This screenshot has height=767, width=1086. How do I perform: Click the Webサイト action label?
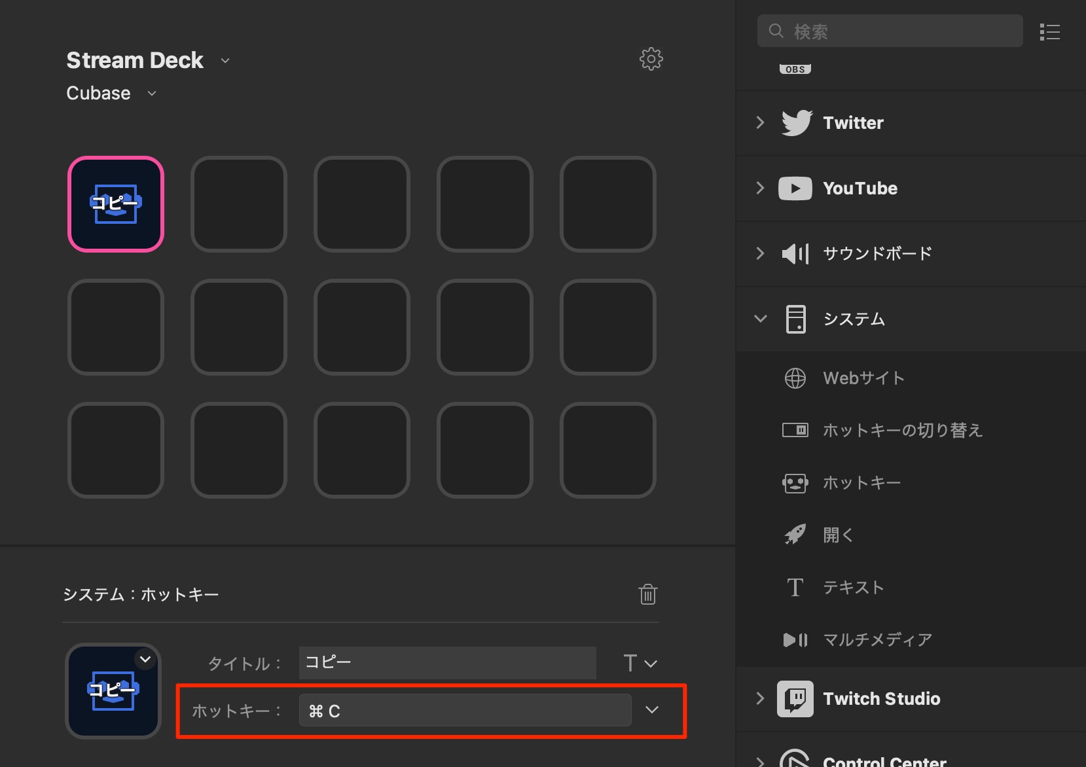[x=864, y=378]
